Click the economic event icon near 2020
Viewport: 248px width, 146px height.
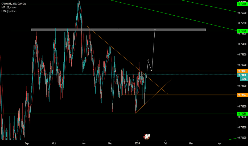click(x=147, y=137)
